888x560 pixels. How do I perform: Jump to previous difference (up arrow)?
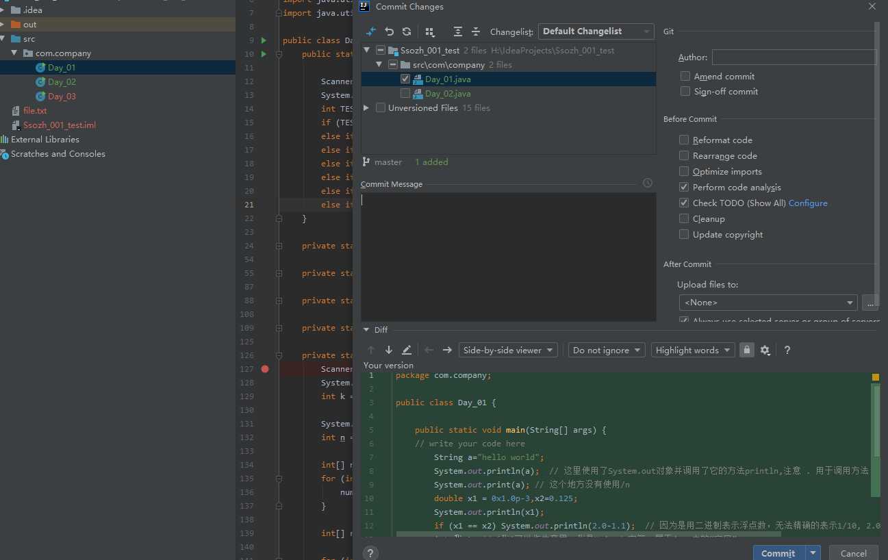(371, 350)
